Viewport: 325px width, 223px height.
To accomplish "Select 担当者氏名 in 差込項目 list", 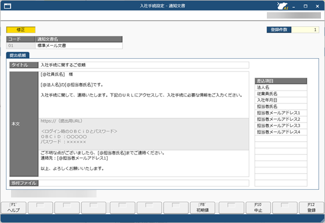I will [281, 106].
